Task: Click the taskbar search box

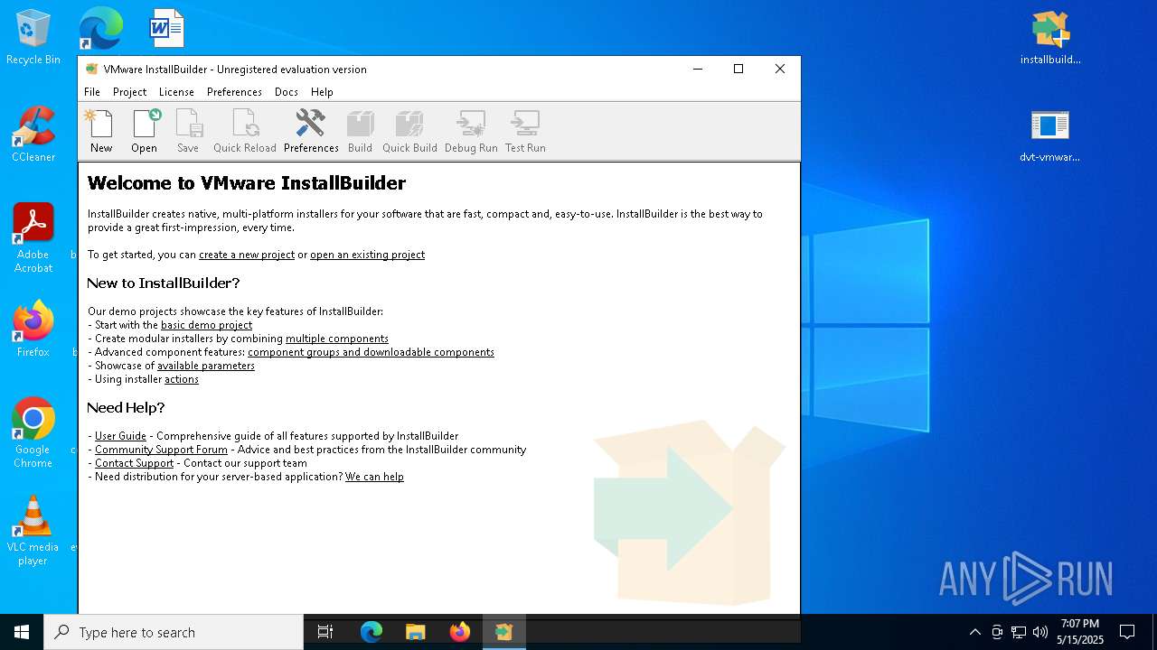Action: [174, 632]
